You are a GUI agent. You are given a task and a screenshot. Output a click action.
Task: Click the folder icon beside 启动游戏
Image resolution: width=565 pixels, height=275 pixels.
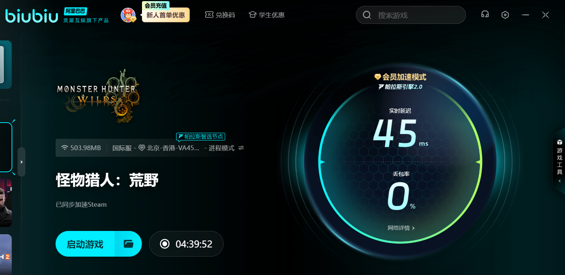(128, 244)
